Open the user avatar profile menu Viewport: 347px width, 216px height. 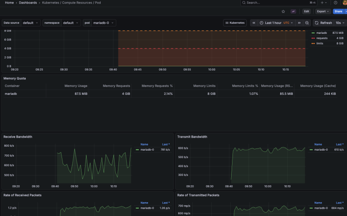pyautogui.click(x=345, y=3)
